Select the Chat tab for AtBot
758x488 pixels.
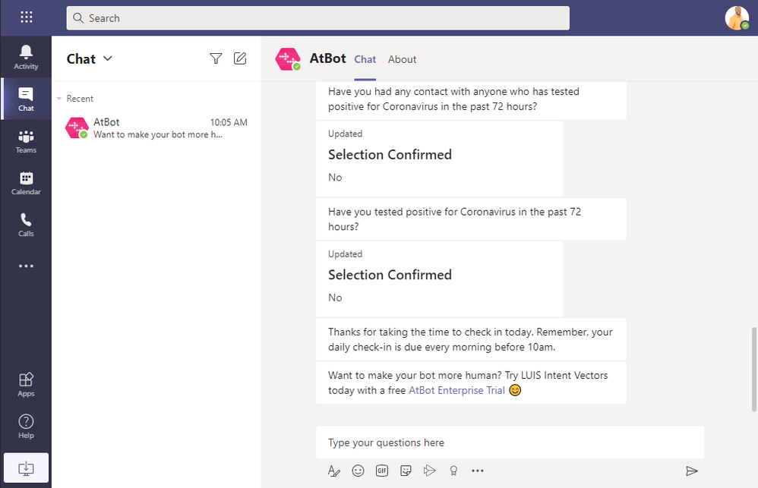click(365, 59)
